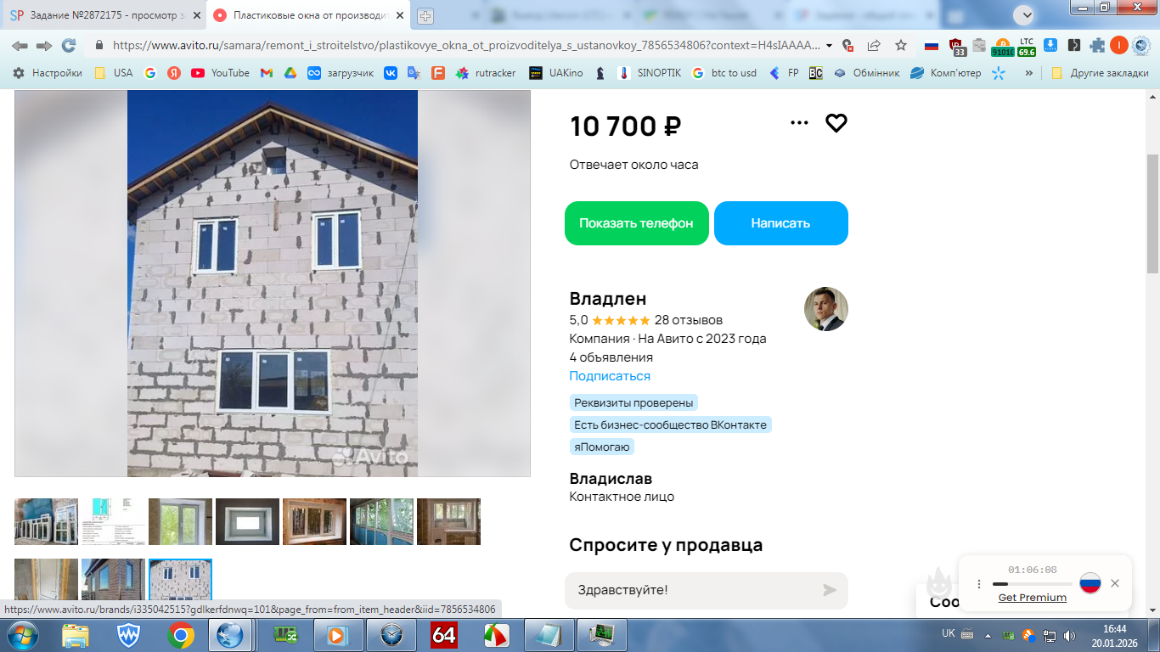Open tab search dropdown arrow
The width and height of the screenshot is (1160, 652).
pos(1025,14)
